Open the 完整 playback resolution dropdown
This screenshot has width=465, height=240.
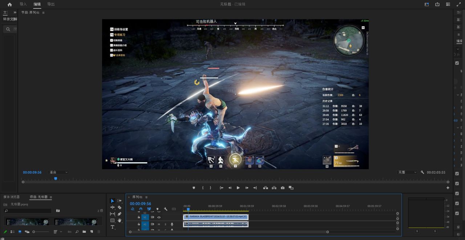click(x=407, y=172)
